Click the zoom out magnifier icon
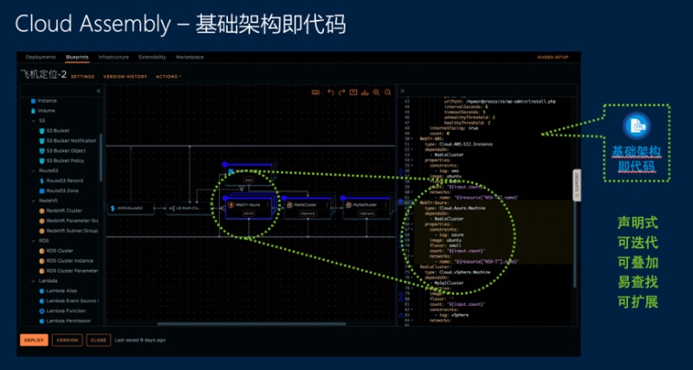Viewport: 693px width, 370px height. pos(387,92)
